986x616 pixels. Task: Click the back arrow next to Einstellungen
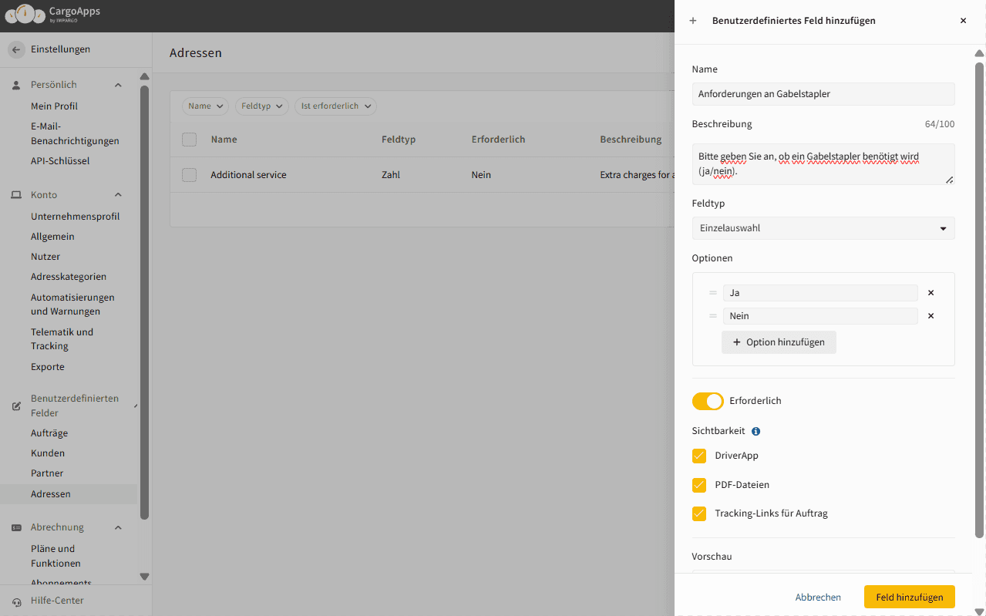(x=16, y=49)
